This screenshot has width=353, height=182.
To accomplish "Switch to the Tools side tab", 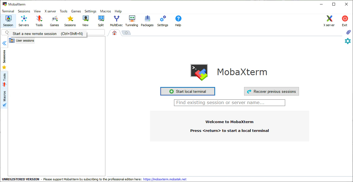I will [4, 80].
